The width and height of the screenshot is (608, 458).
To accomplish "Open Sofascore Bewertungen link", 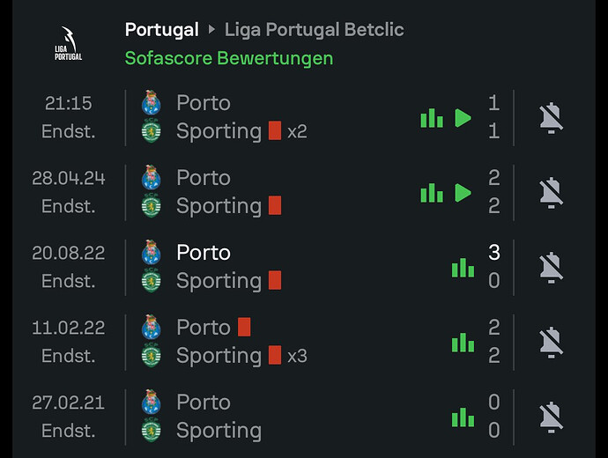I will click(229, 58).
